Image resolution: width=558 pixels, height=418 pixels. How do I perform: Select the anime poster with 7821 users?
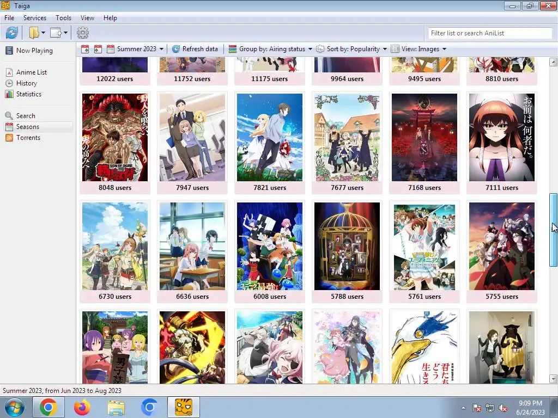point(270,138)
